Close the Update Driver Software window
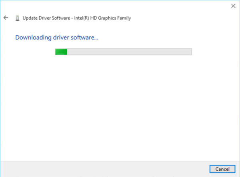 point(233,6)
